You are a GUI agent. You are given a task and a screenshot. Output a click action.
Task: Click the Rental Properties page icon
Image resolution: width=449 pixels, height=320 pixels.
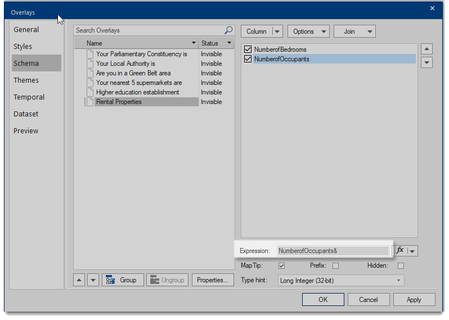(x=89, y=102)
